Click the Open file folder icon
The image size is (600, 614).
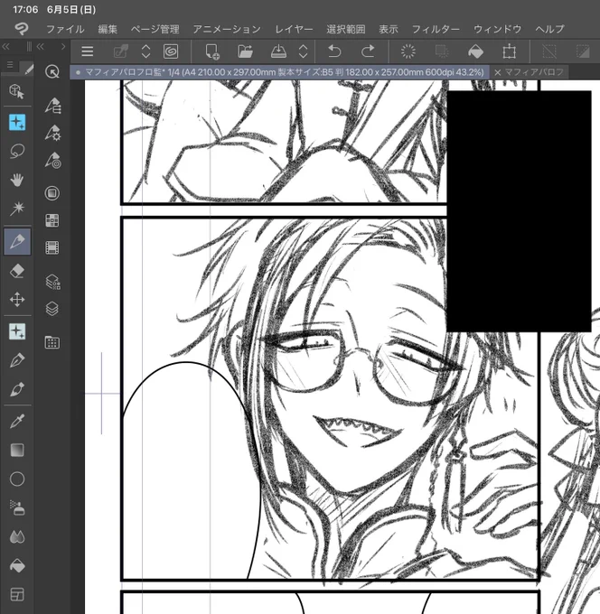pyautogui.click(x=245, y=51)
